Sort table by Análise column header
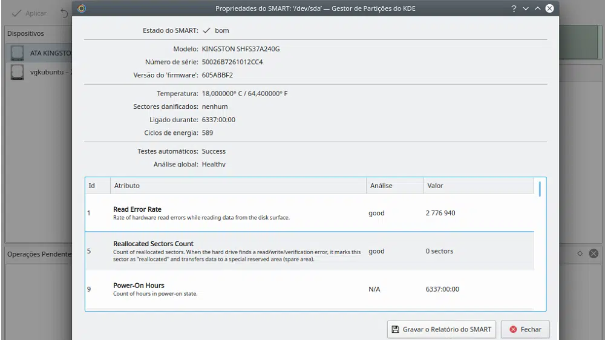605x340 pixels. pyautogui.click(x=395, y=186)
